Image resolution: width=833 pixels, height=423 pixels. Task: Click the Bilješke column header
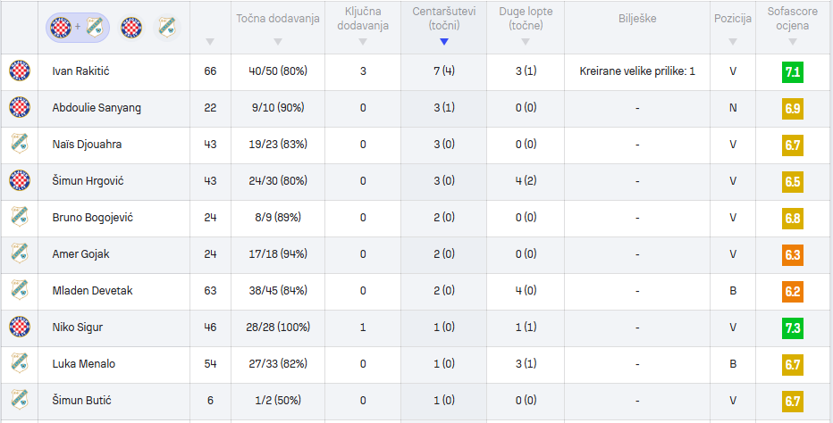click(637, 19)
